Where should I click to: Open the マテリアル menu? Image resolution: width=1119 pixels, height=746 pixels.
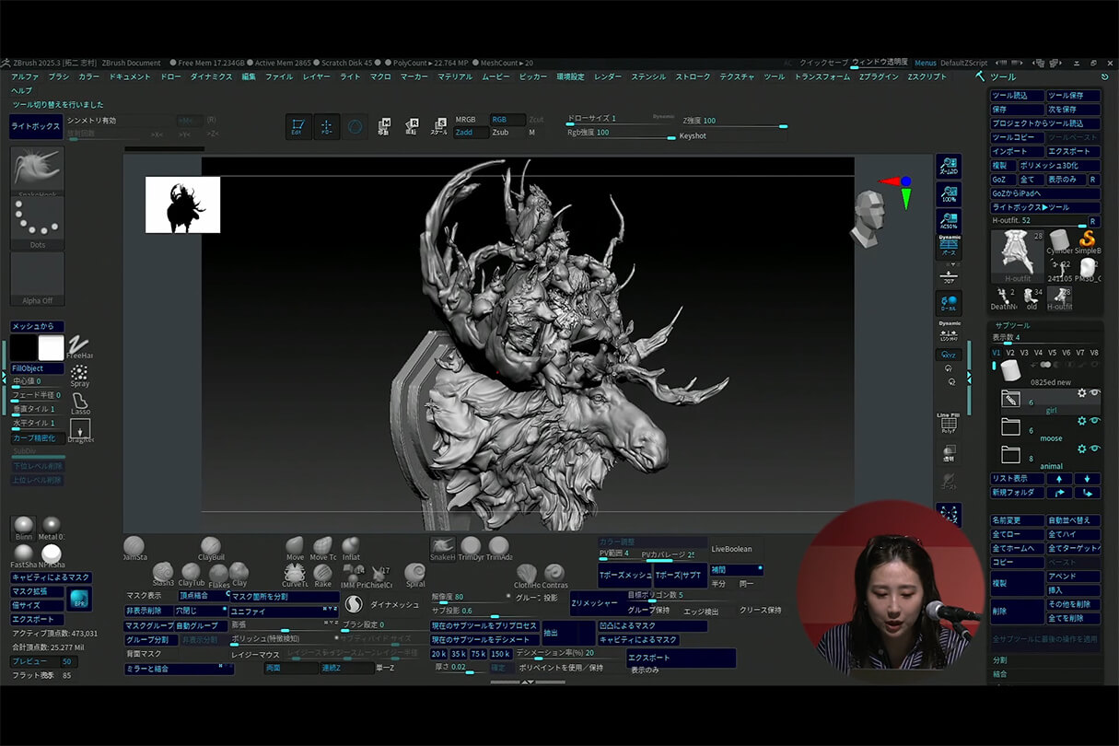pyautogui.click(x=454, y=77)
